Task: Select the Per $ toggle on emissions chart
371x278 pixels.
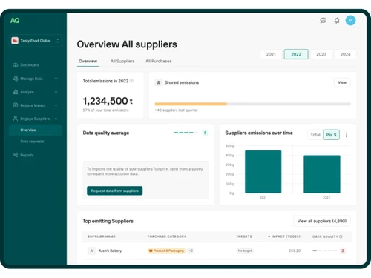Action: [x=331, y=135]
